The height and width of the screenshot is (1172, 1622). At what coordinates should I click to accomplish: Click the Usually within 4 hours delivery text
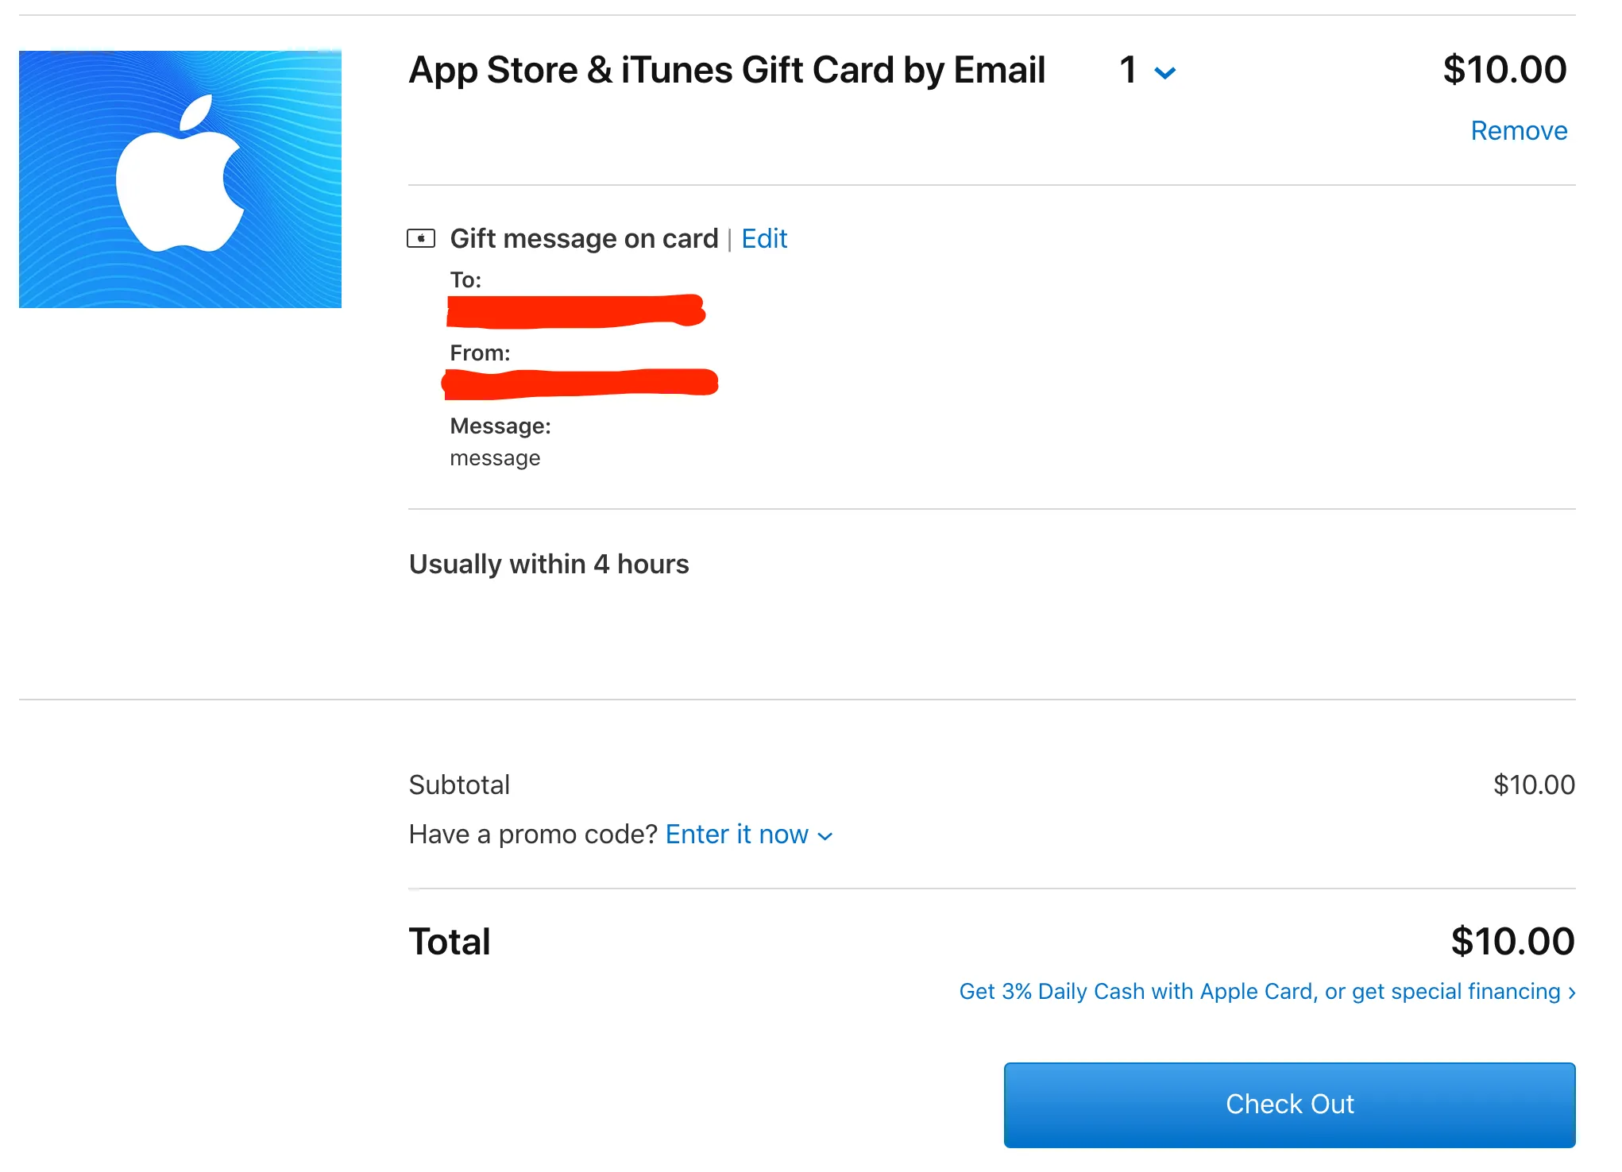click(548, 564)
